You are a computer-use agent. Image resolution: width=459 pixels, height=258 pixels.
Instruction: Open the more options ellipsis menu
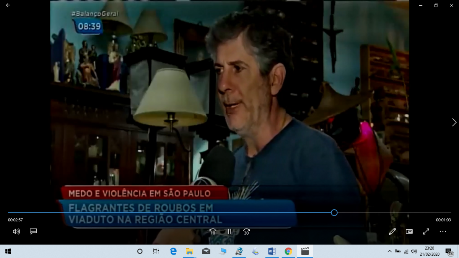[x=443, y=231]
